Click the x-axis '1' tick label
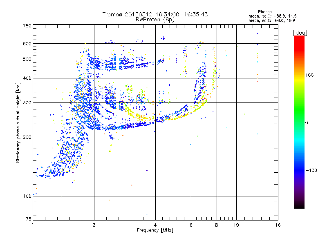This screenshot has height=245, width=327. tap(33, 225)
